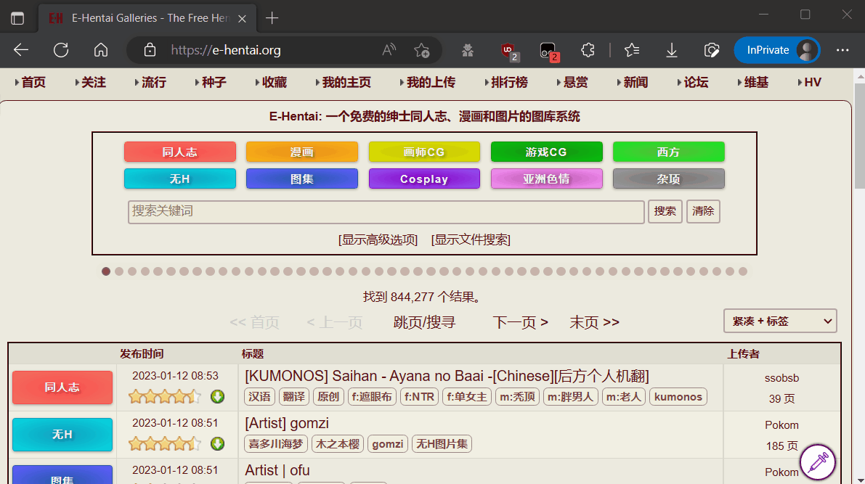The height and width of the screenshot is (484, 865).
Task: Open the [Artist] gomzi gallery title
Action: pyautogui.click(x=287, y=423)
